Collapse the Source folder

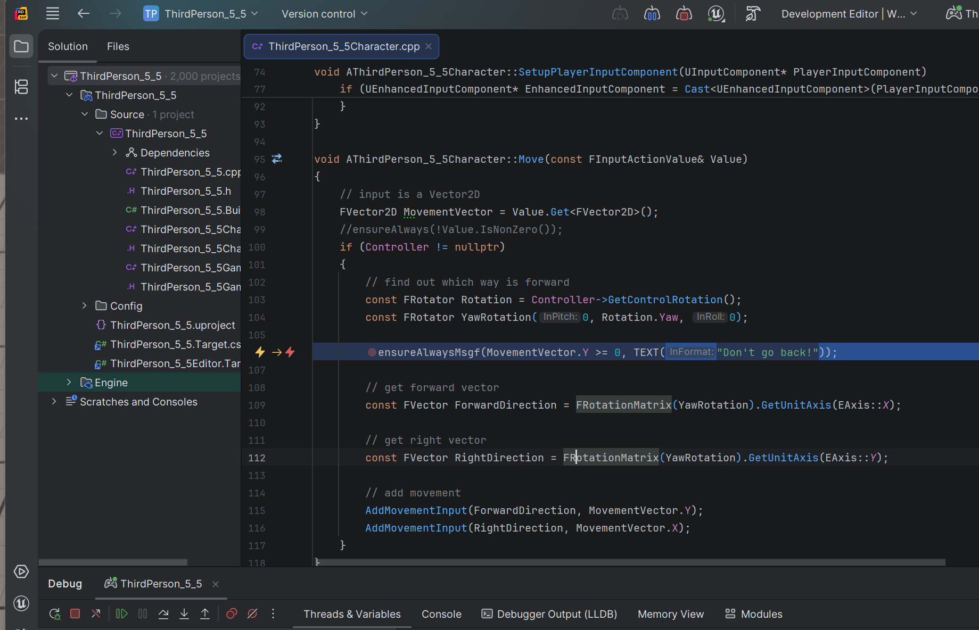point(85,114)
